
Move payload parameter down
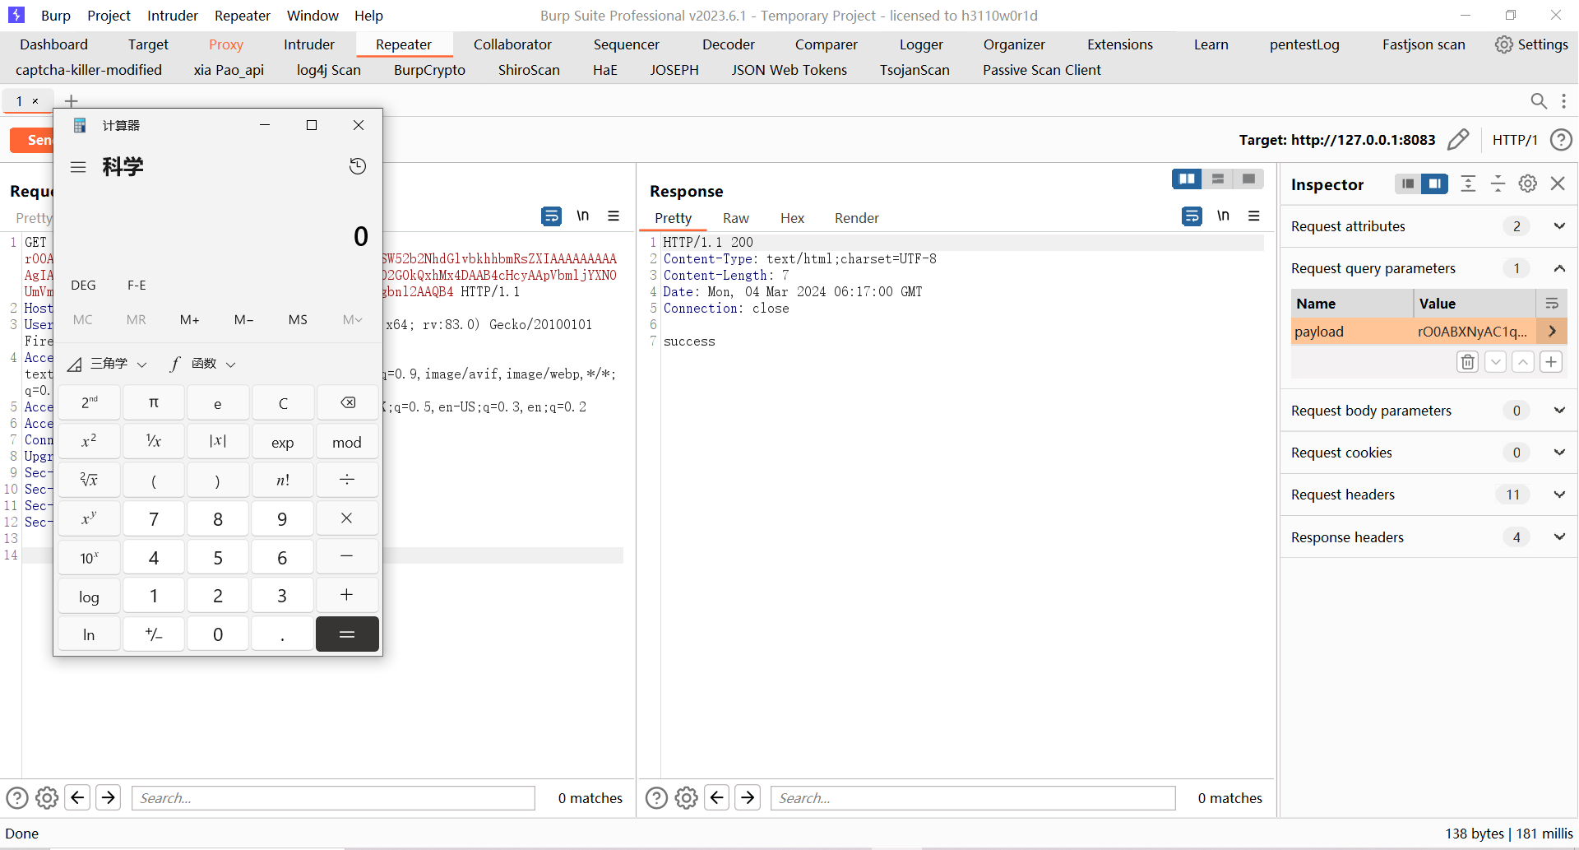click(1495, 362)
